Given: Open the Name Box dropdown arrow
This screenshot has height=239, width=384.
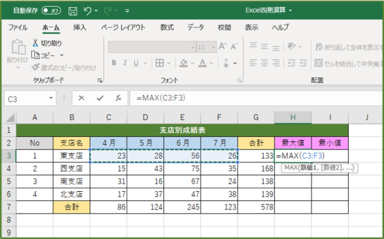Looking at the screenshot, I should pos(51,98).
